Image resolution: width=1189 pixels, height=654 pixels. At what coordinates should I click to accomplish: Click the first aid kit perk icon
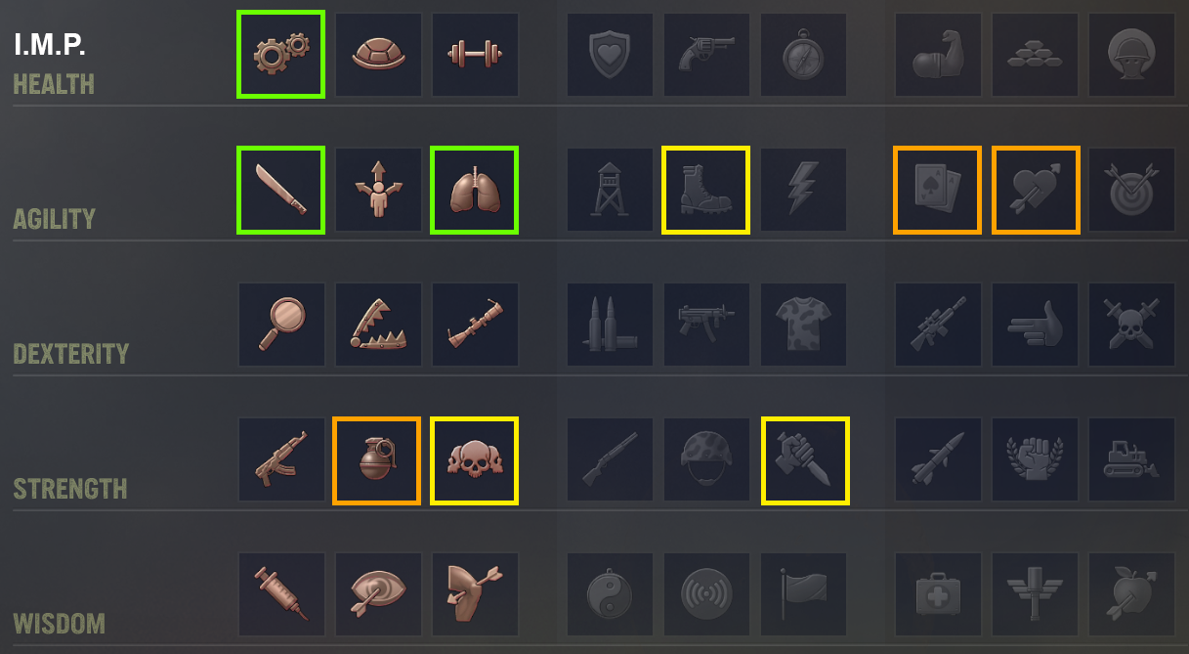click(x=938, y=594)
